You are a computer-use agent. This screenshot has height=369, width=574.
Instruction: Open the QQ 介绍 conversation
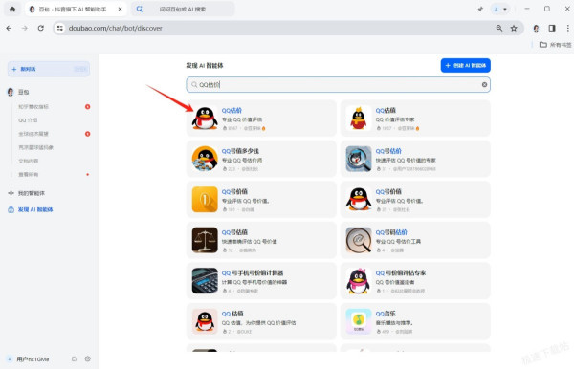tap(28, 119)
